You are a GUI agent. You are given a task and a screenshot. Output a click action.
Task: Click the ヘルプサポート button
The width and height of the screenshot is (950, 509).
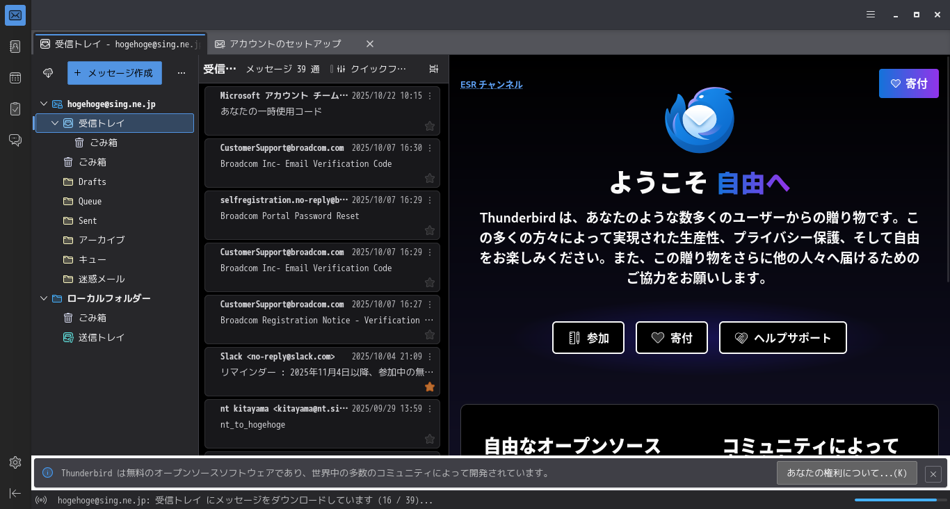coord(783,338)
